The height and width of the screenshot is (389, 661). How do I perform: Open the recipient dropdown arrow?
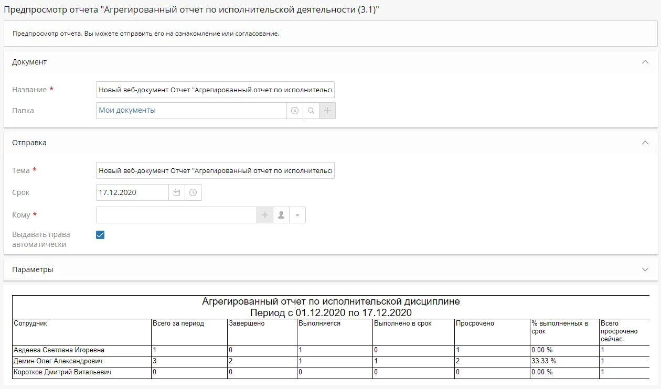(297, 215)
